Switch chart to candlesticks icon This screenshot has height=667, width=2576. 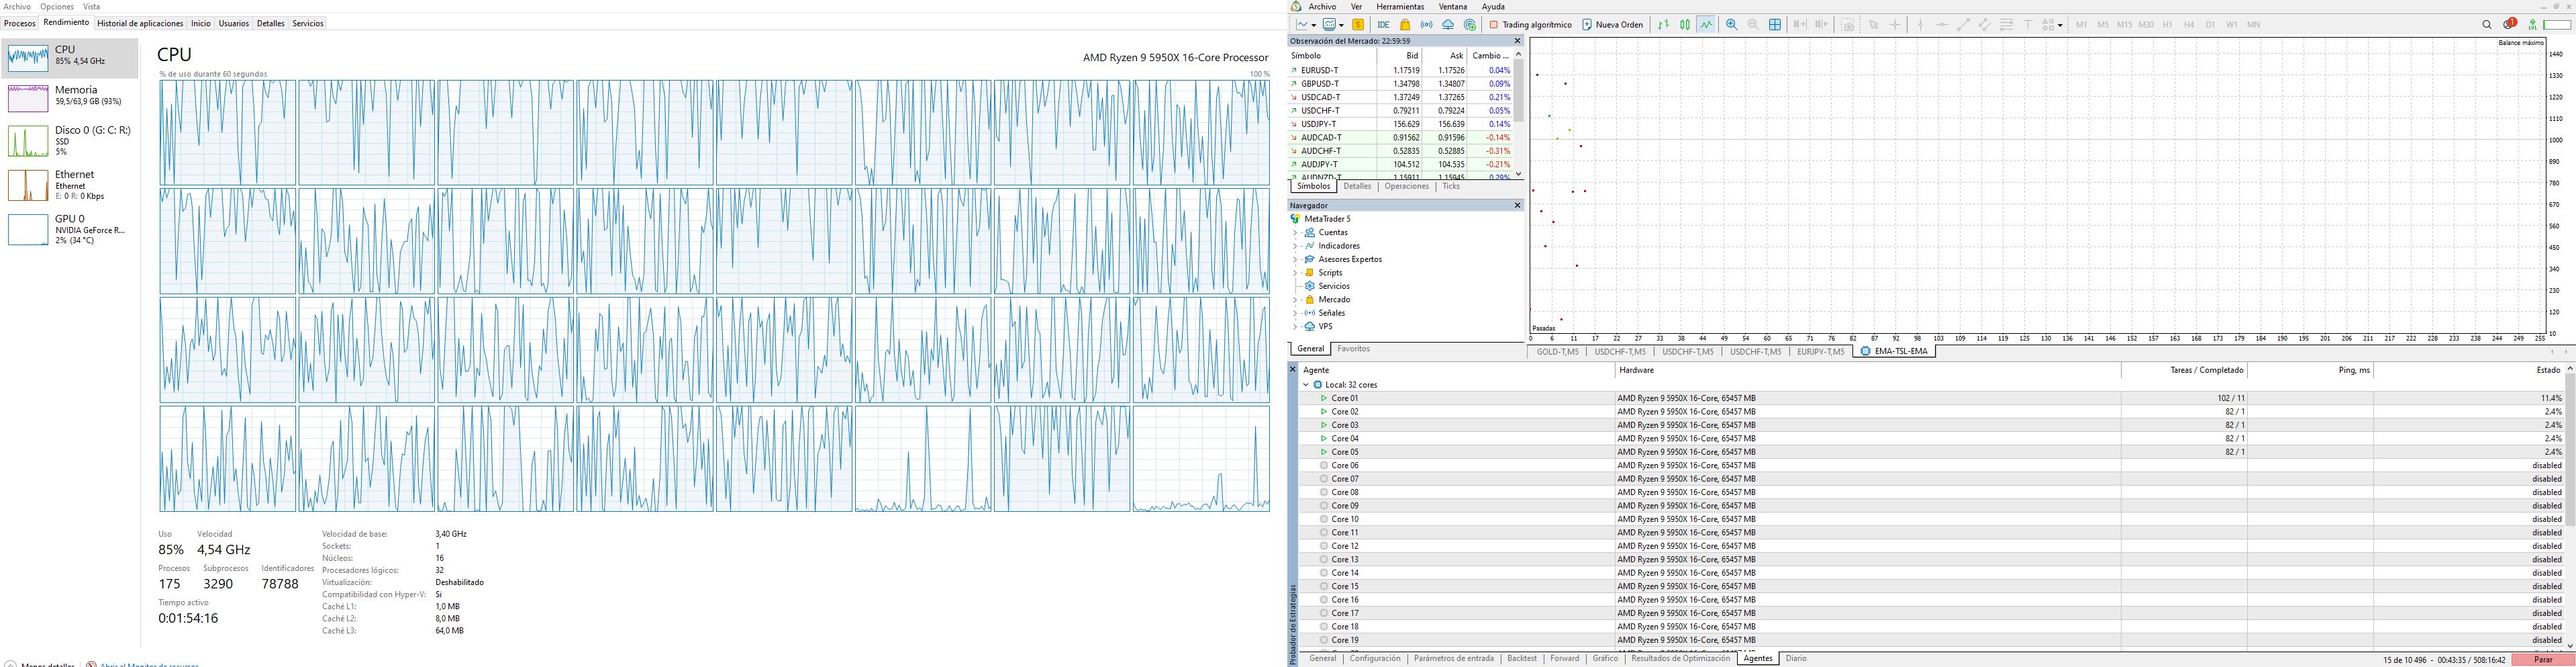(x=1685, y=25)
